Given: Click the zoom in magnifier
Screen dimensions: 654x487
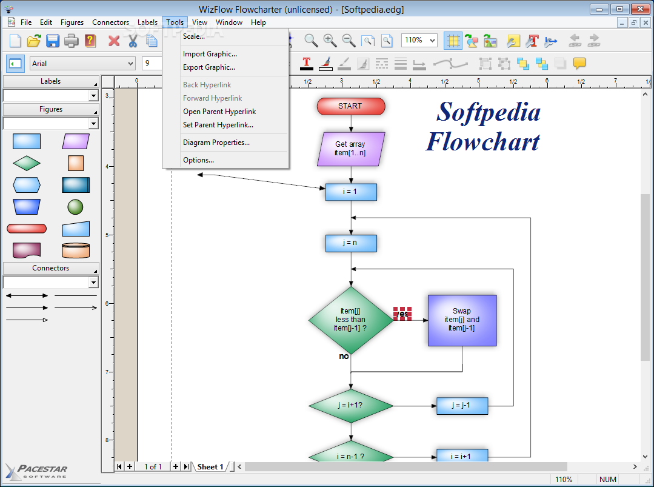Looking at the screenshot, I should pyautogui.click(x=330, y=40).
